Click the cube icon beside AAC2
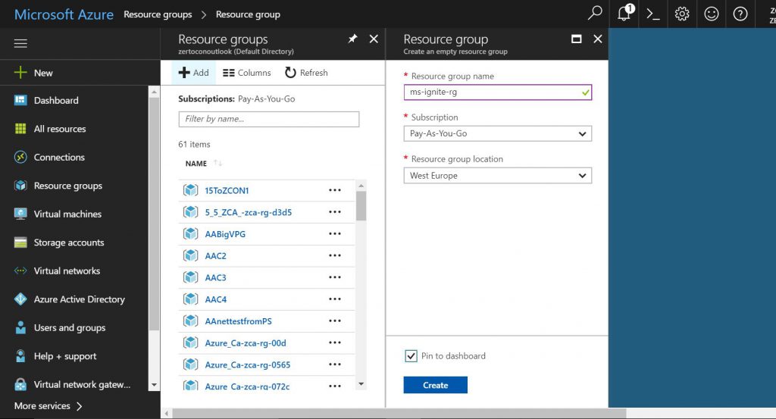Viewport: 776px width, 419px height. (190, 255)
